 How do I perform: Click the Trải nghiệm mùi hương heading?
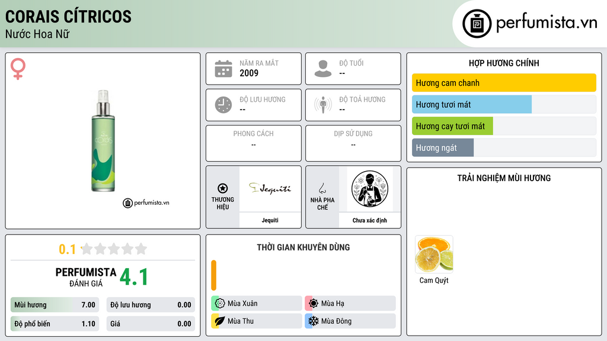504,178
